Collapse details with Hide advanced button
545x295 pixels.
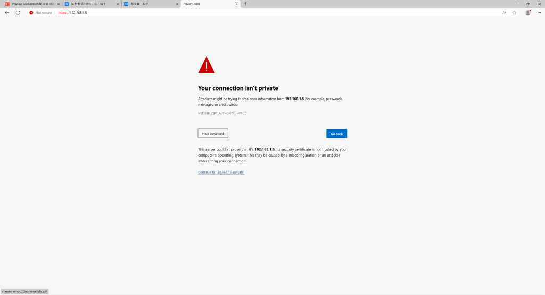click(x=213, y=133)
